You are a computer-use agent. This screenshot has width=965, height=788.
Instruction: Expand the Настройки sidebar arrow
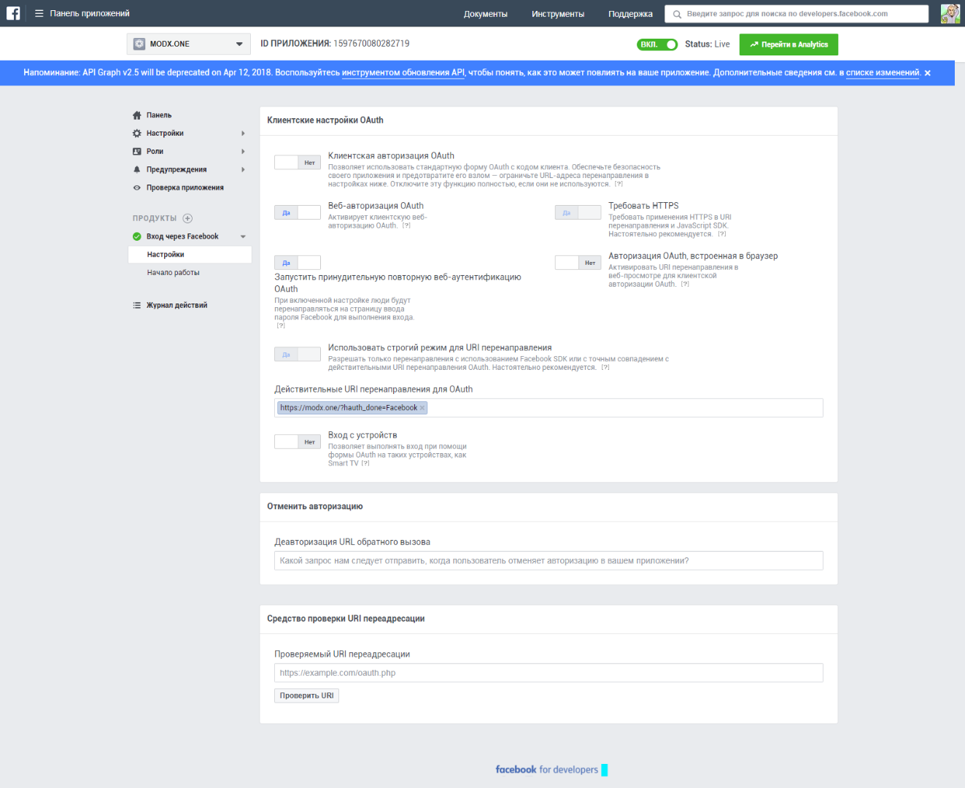click(243, 134)
